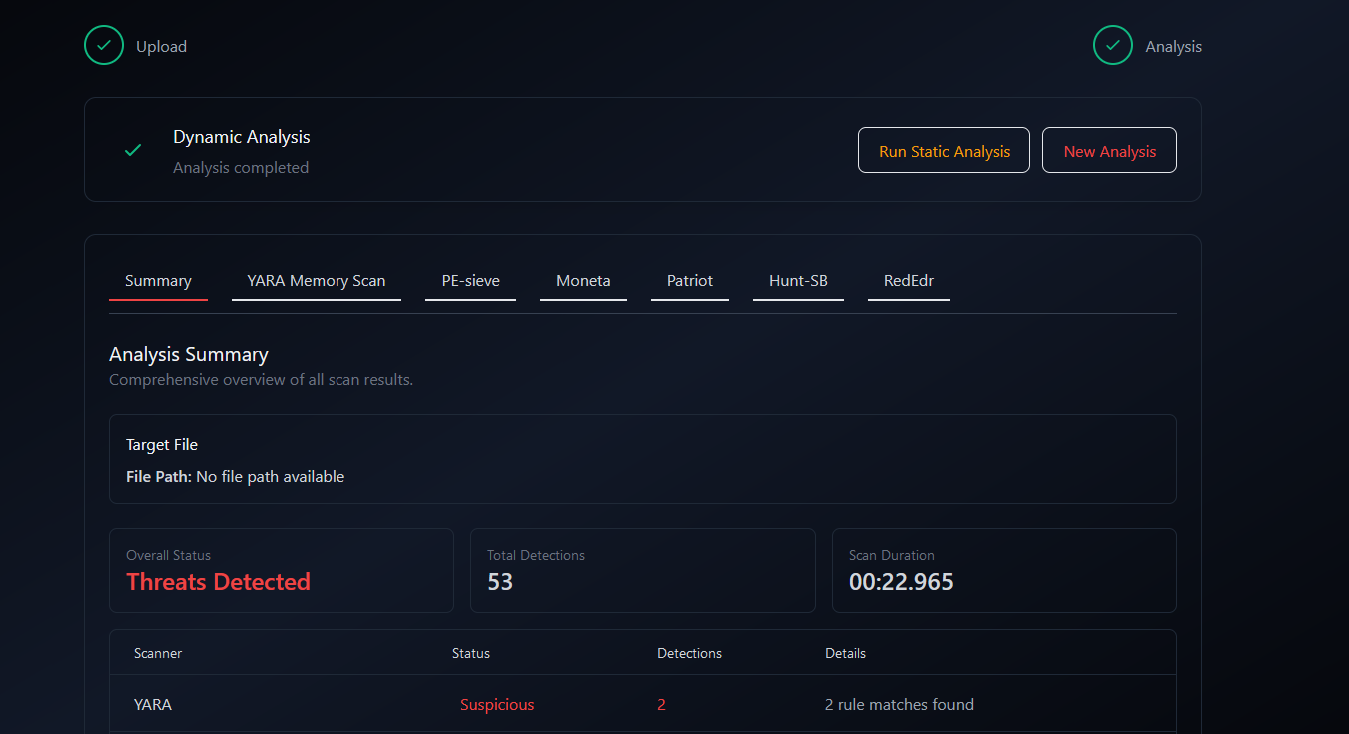This screenshot has height=734, width=1349.
Task: Click the green Dynamic Analysis completion checkmark
Action: pos(132,150)
